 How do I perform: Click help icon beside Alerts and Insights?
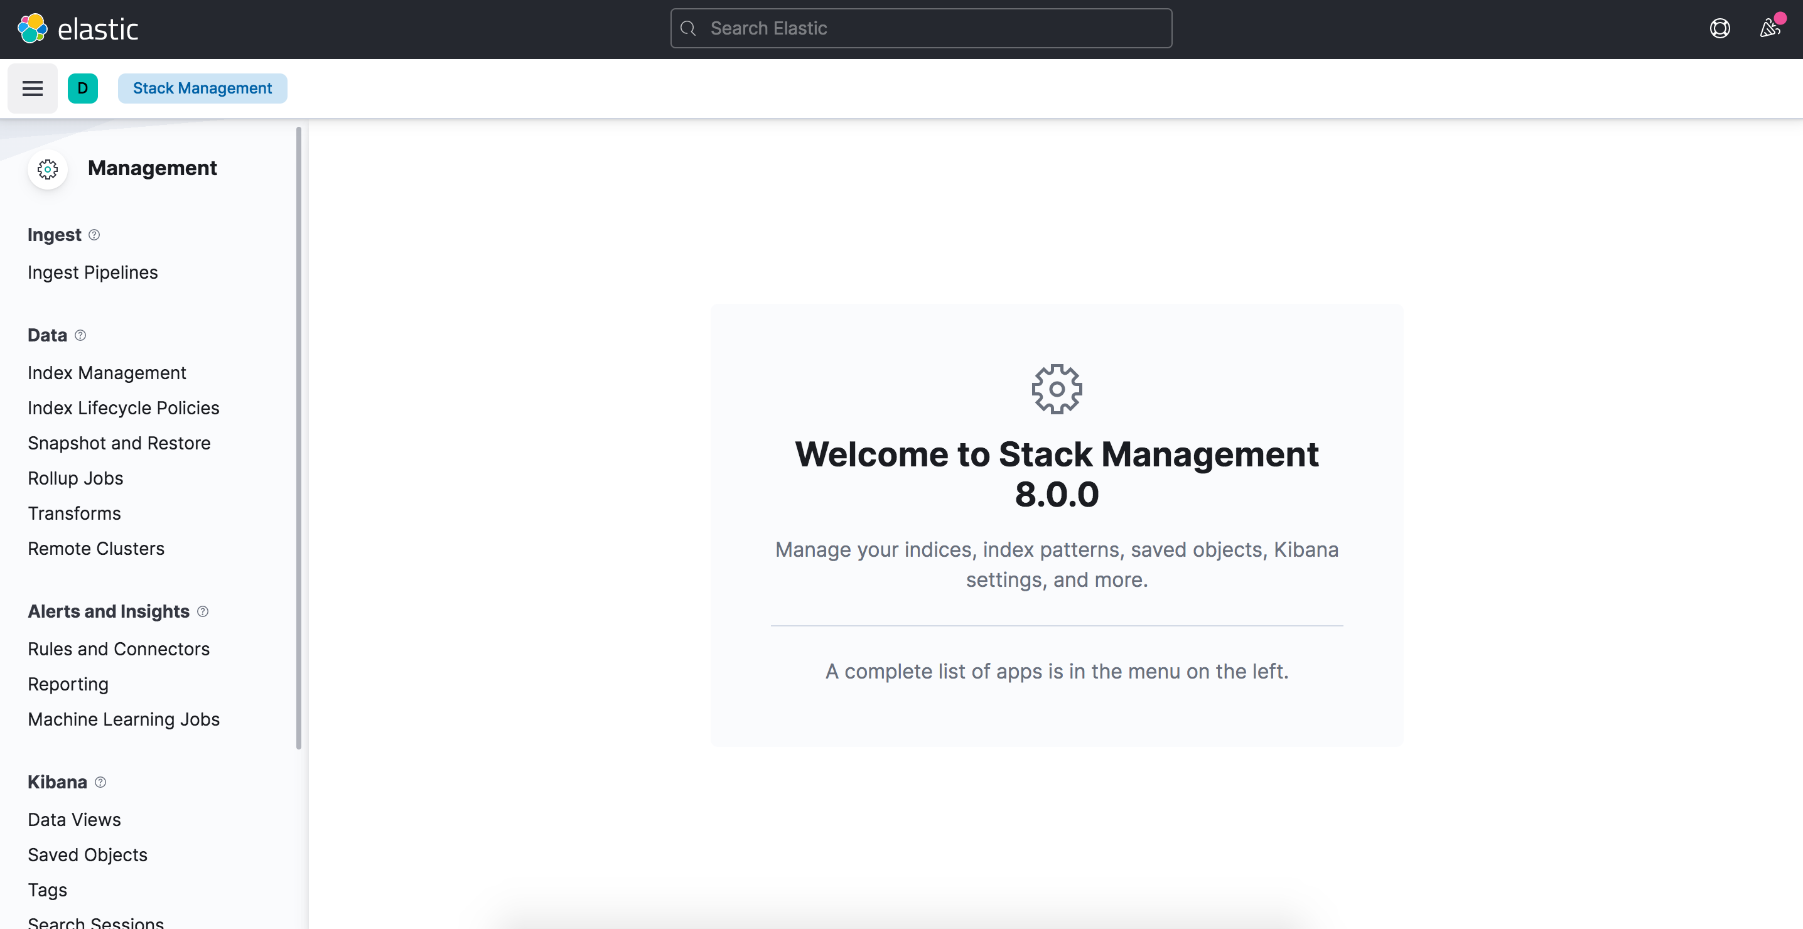pyautogui.click(x=203, y=611)
